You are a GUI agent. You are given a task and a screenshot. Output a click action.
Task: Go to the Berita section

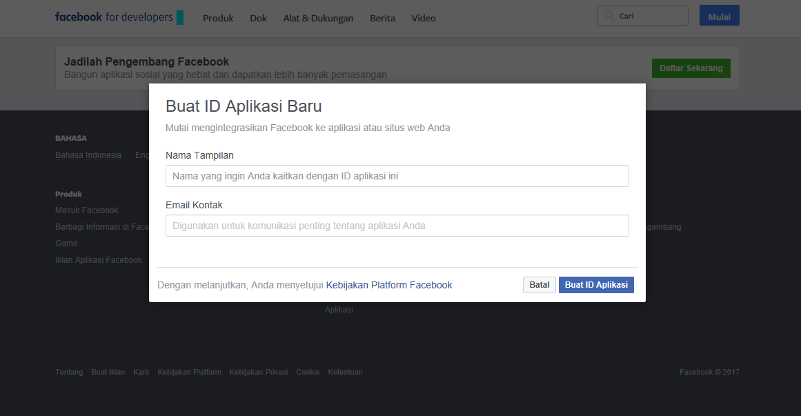383,18
